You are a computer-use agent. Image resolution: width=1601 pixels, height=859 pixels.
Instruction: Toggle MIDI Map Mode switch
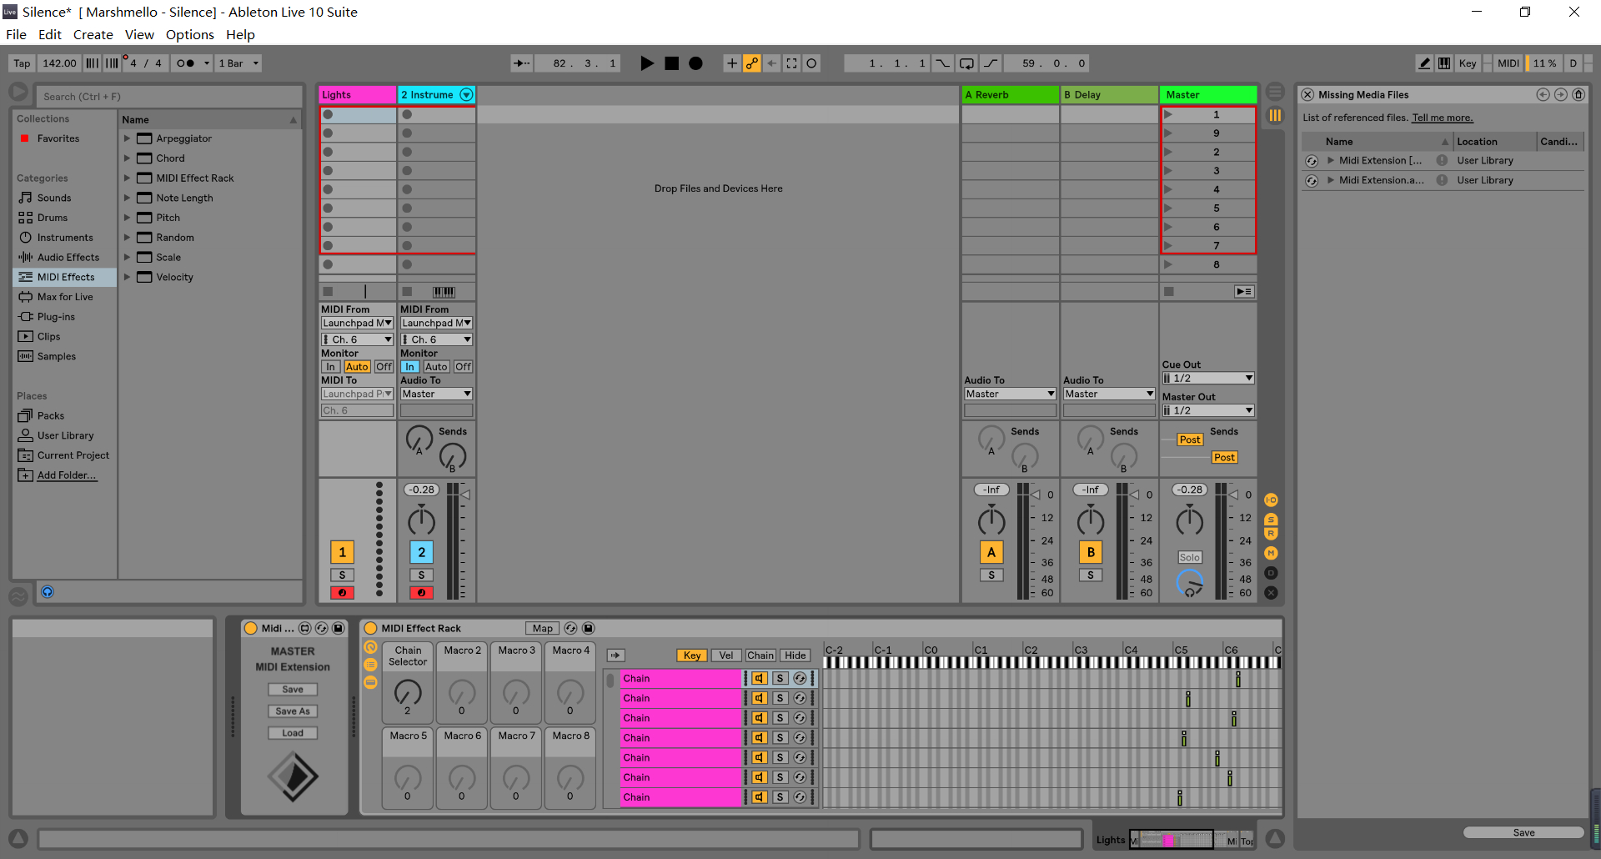tap(1508, 63)
